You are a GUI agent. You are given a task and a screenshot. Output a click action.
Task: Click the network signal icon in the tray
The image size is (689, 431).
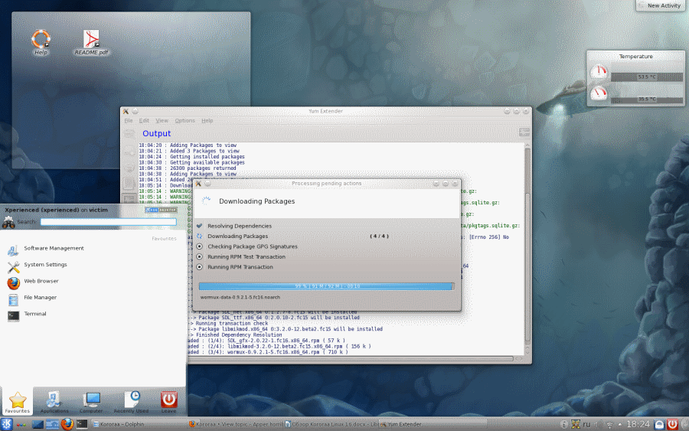[609, 425]
